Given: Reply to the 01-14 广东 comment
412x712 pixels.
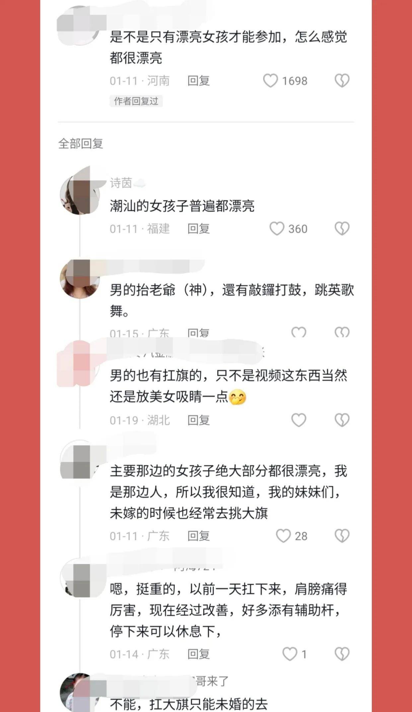Looking at the screenshot, I should click(x=198, y=654).
